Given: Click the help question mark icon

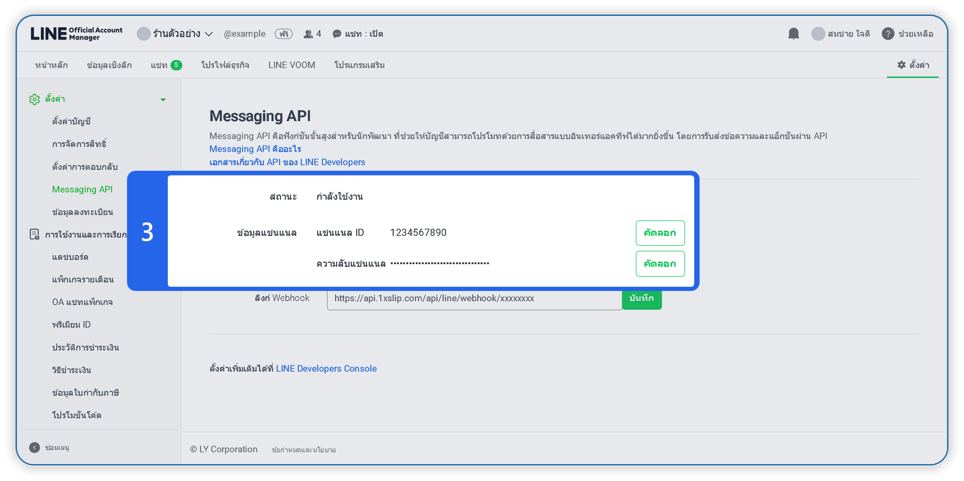Looking at the screenshot, I should click(x=888, y=34).
